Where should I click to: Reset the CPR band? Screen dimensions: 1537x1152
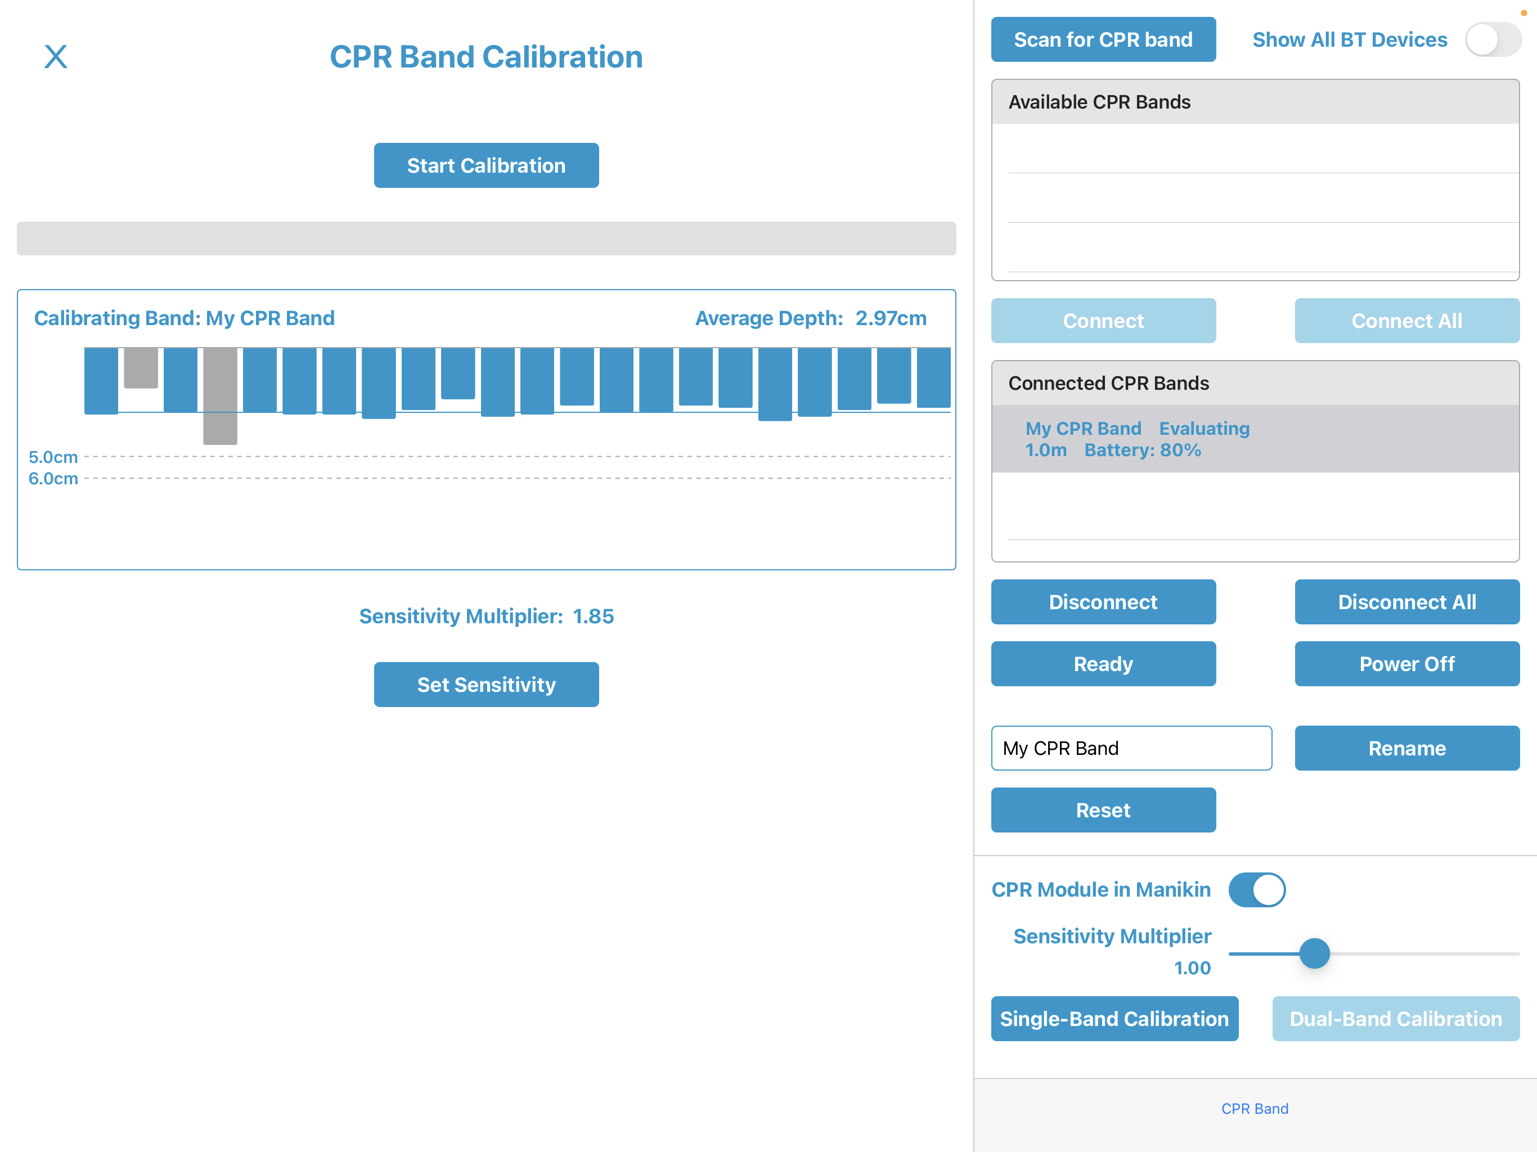(x=1103, y=809)
